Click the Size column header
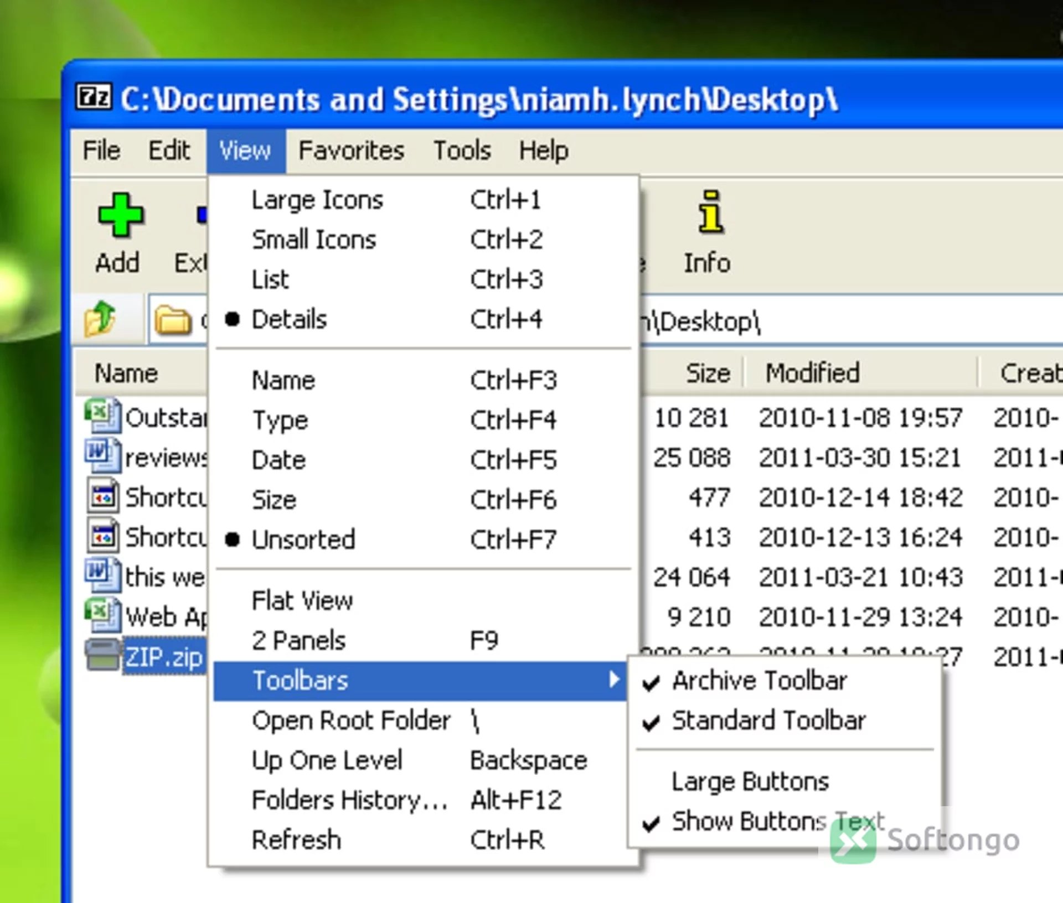The height and width of the screenshot is (903, 1063). click(x=692, y=373)
